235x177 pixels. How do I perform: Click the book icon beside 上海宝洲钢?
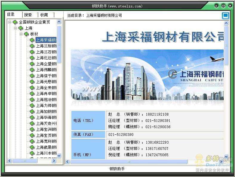[x=32, y=130]
